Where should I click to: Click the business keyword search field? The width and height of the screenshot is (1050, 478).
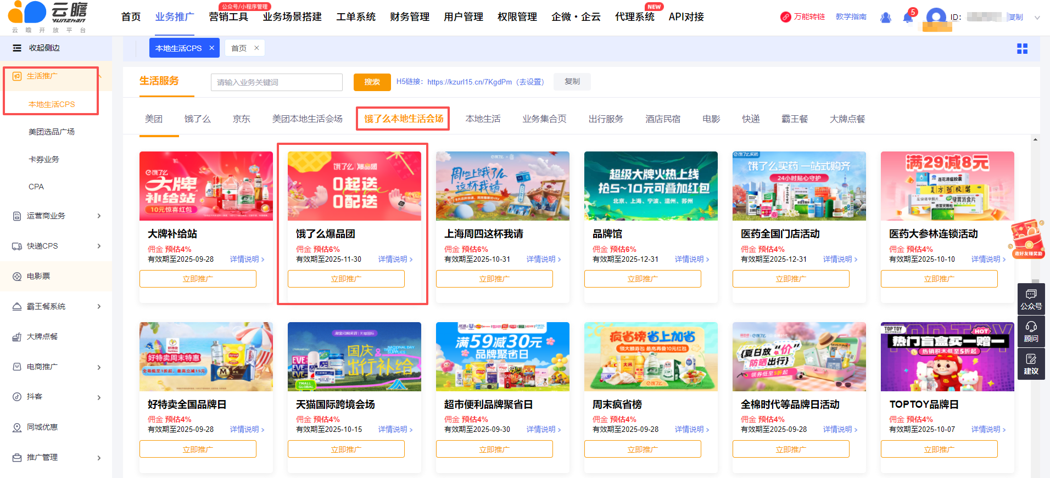coord(277,82)
